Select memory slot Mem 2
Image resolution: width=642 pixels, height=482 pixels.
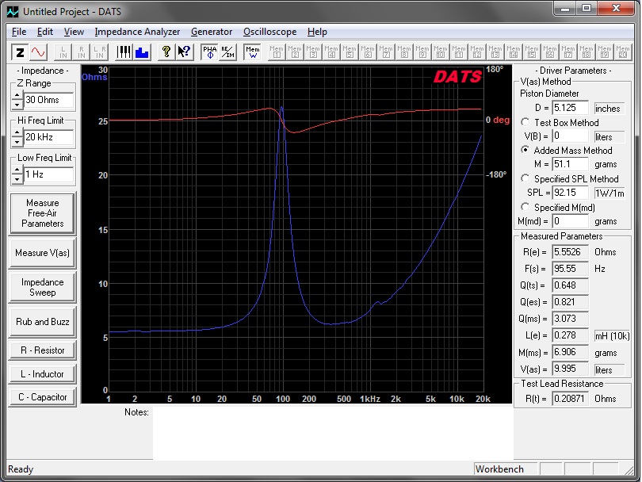pos(295,52)
